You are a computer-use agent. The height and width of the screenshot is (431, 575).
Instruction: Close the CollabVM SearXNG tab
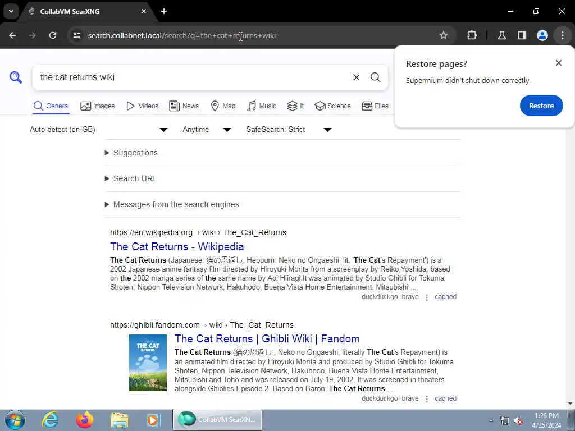(x=143, y=11)
